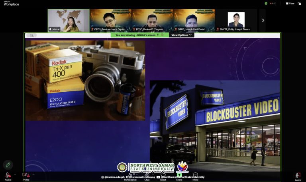The image size is (306, 182).
Task: Click the @nwssu.edu.ph text
Action: click(x=114, y=177)
